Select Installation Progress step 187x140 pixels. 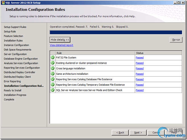pos(15,95)
